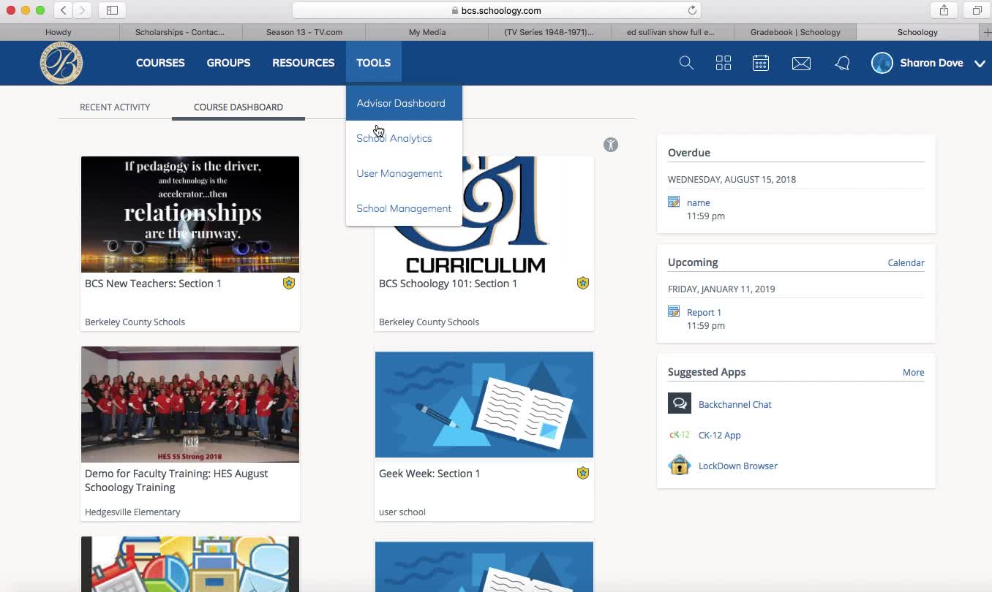Open the Backchannel Chat link
This screenshot has width=992, height=592.
[734, 404]
